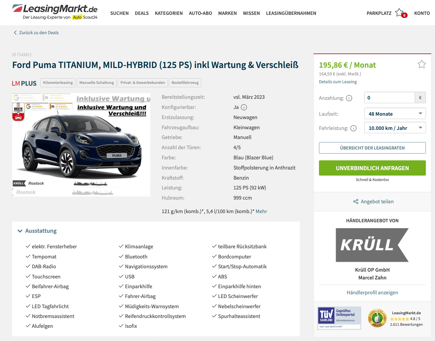Open the Ford Puma vehicle photo
This screenshot has width=435, height=341.
pyautogui.click(x=81, y=145)
